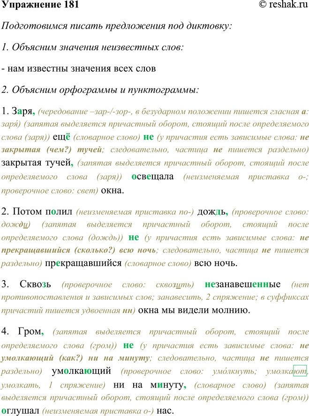The height and width of the screenshot is (416, 309).
Task: Click the note "умолкать, 1 спряжение)"
Action: pos(53,385)
